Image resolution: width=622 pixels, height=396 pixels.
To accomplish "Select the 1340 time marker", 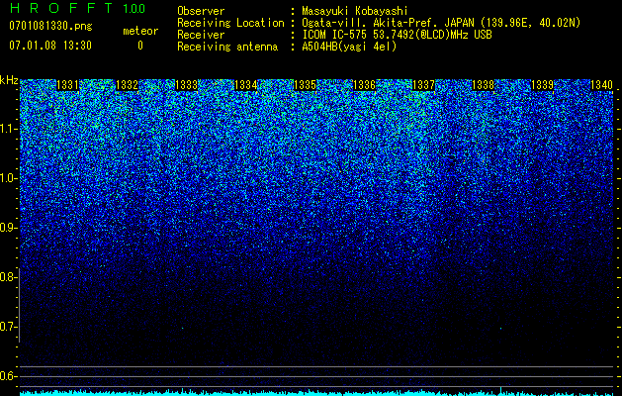I will 602,85.
